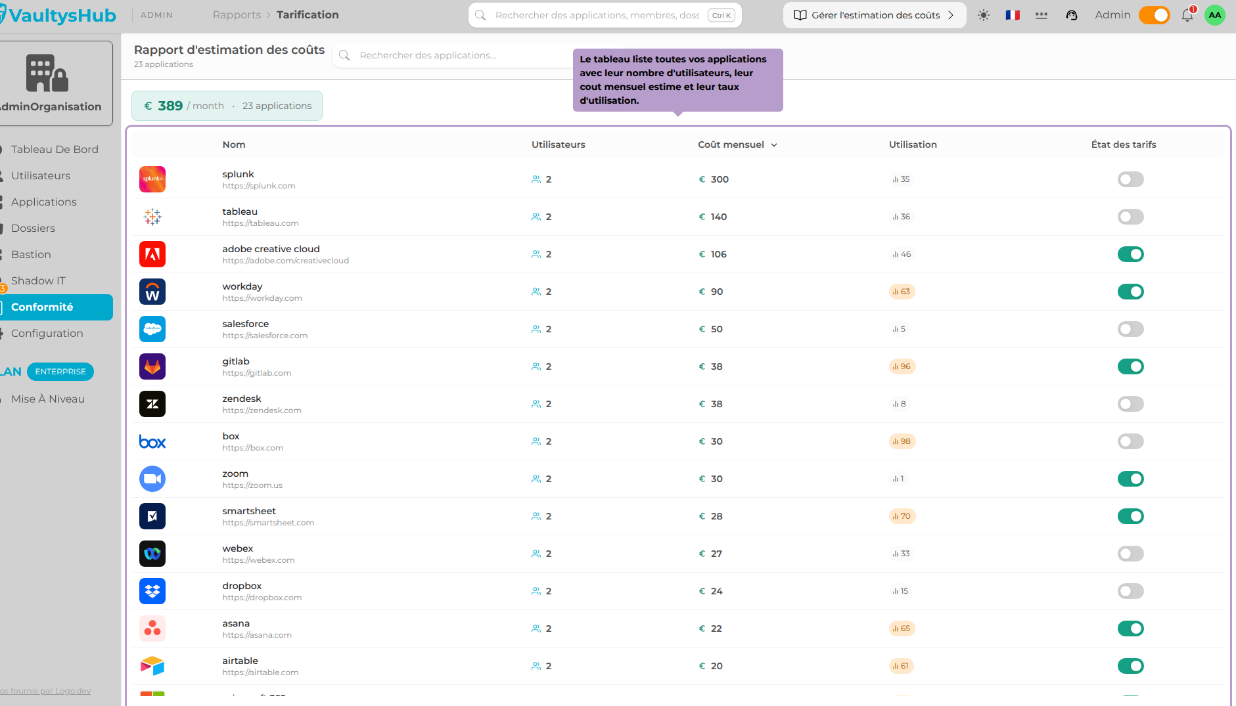Enable pricing toggle for webex
Image resolution: width=1236 pixels, height=706 pixels.
[x=1131, y=554]
